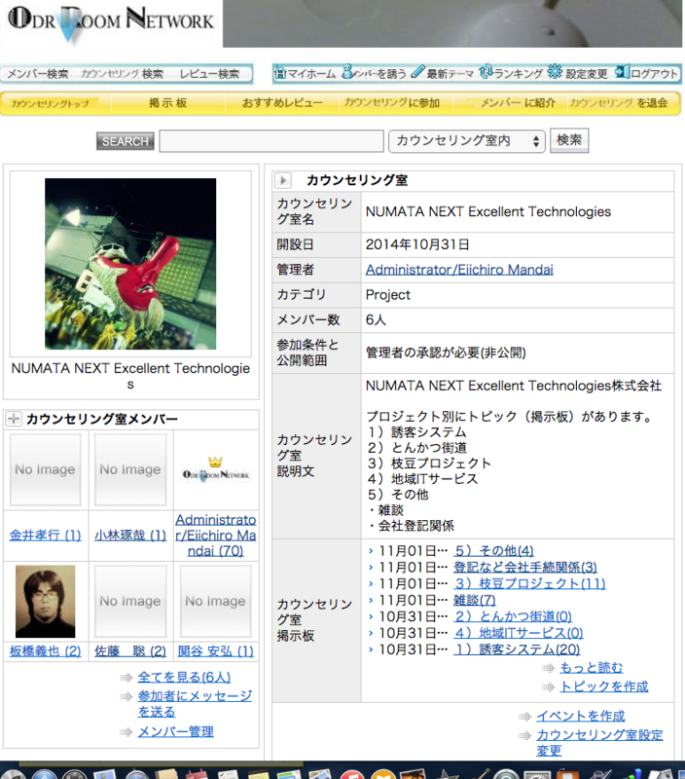Image resolution: width=685 pixels, height=779 pixels.
Task: Click 小林琢哉 No Image avatar
Action: click(130, 469)
